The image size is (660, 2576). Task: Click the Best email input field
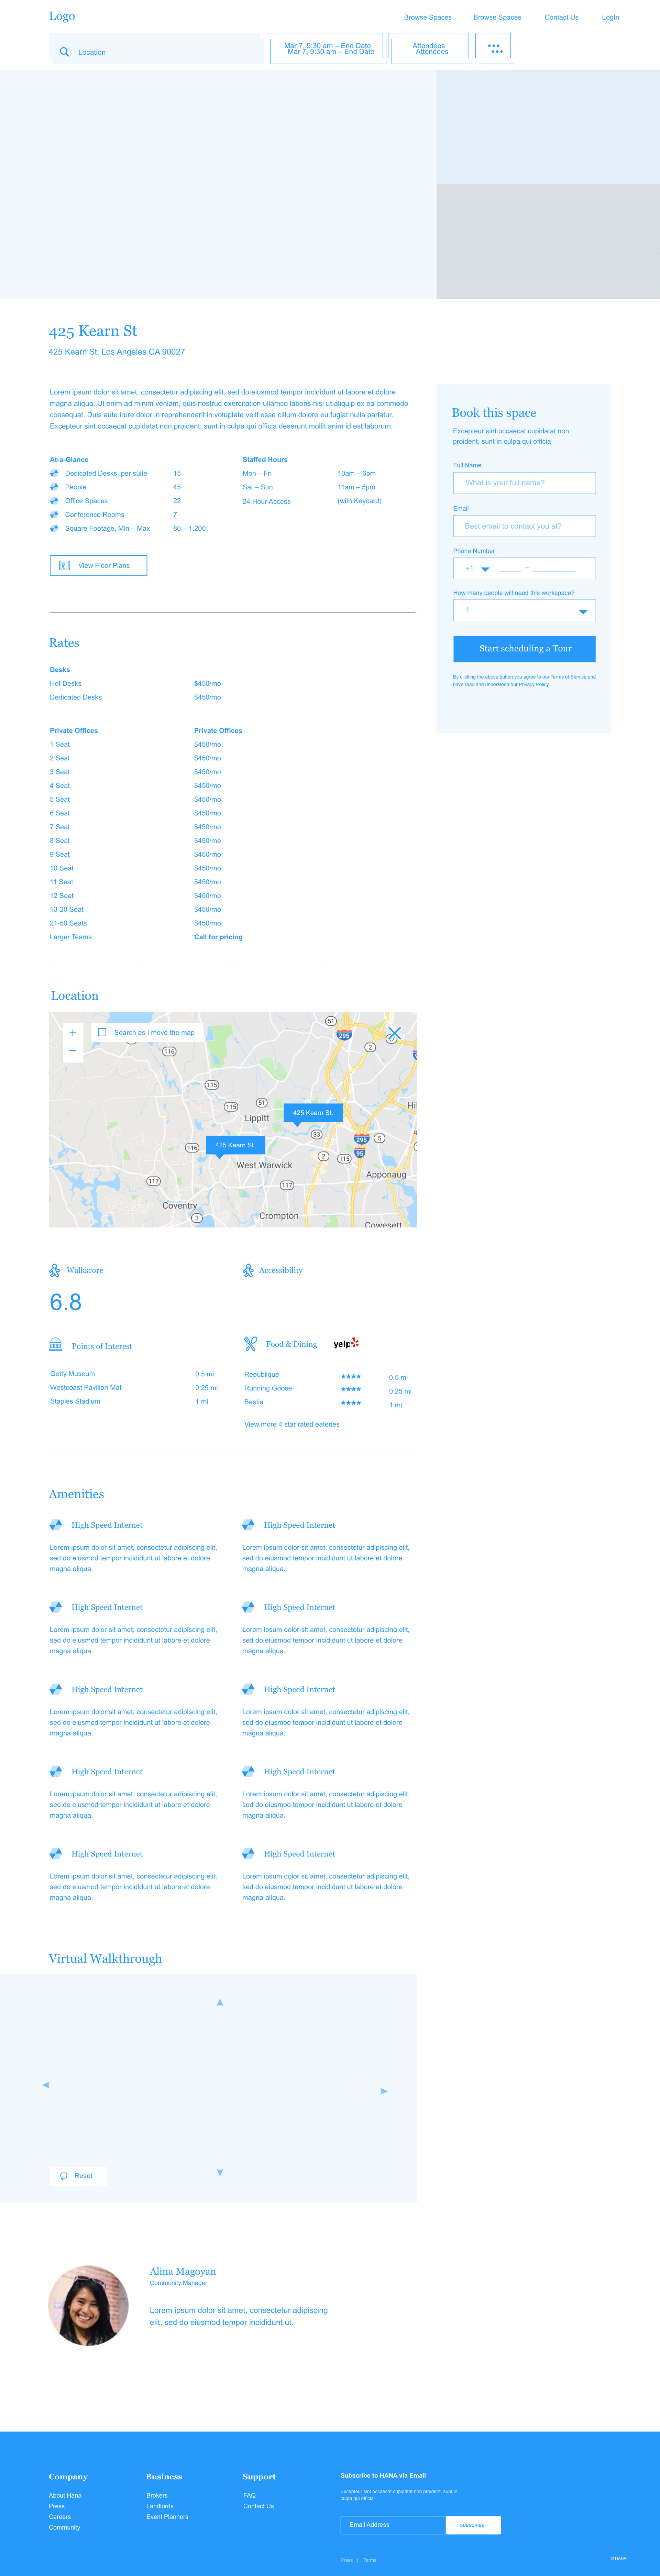[524, 526]
